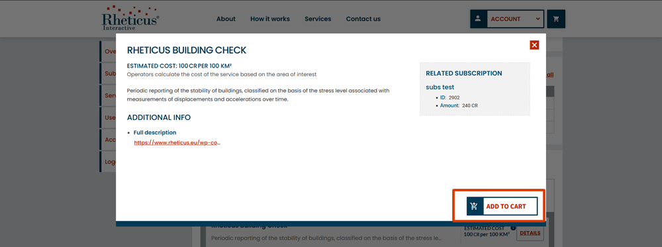Viewport: 662px width, 247px height.
Task: Click the Rheticus Interactive logo
Action: click(x=130, y=18)
